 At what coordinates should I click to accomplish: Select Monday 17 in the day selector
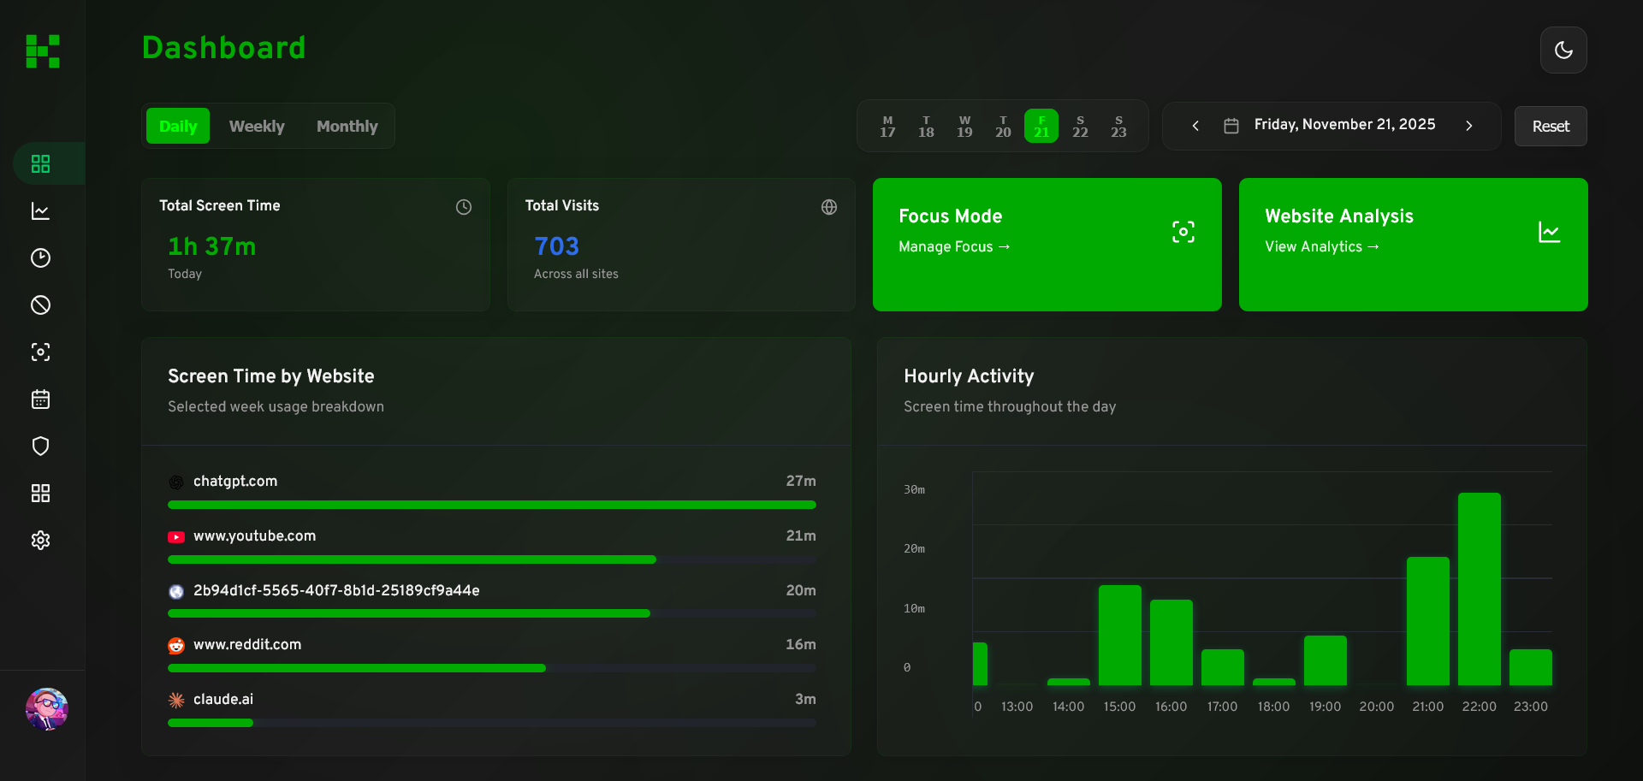click(887, 125)
